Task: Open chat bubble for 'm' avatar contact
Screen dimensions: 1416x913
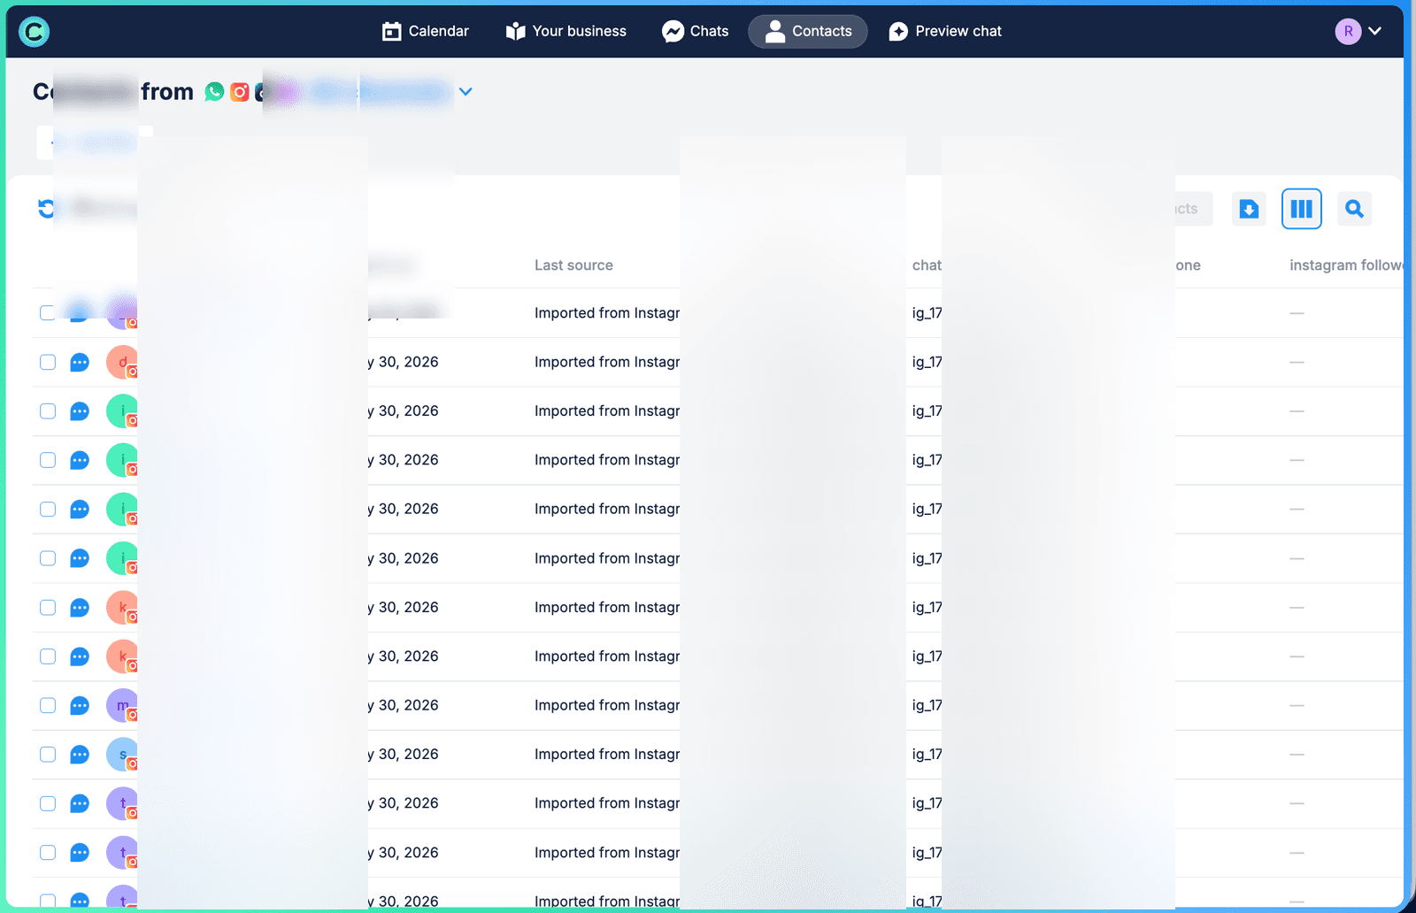Action: pyautogui.click(x=80, y=706)
